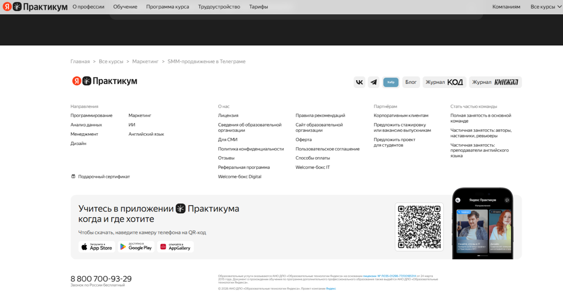Open Журнал Кинжал magazine button

(495, 82)
